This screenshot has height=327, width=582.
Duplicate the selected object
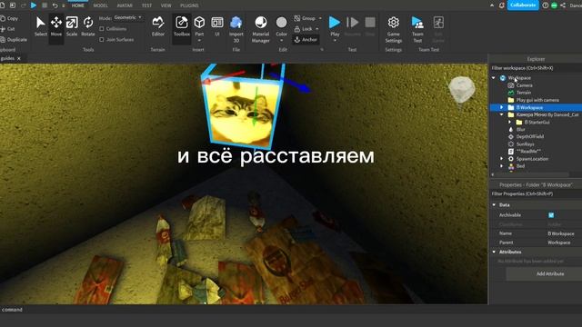click(14, 39)
